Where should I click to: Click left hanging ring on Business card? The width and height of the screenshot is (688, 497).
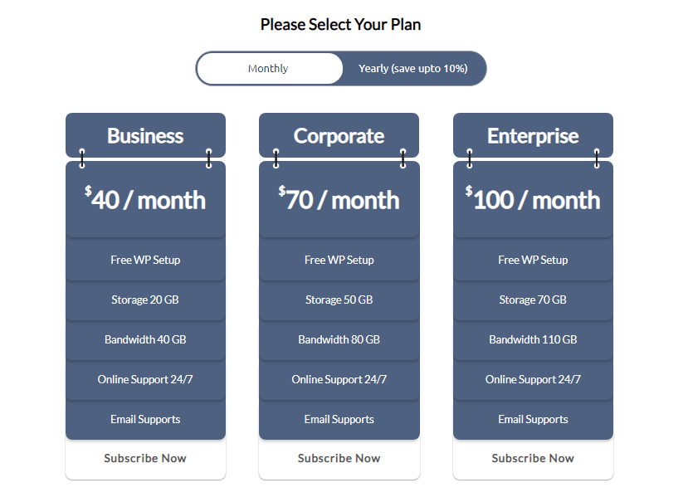[82, 158]
